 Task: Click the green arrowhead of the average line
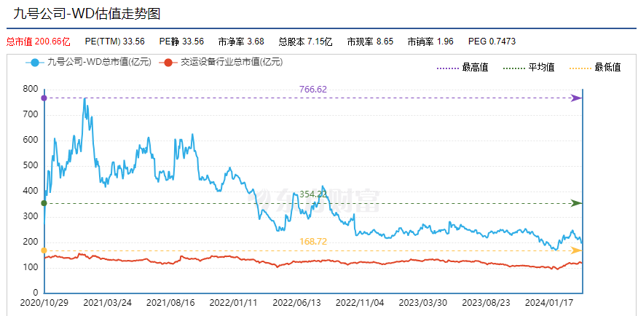click(577, 203)
